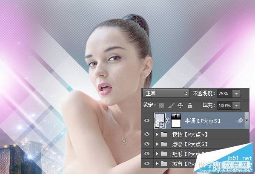Click the 点缀 group folder icon
The height and width of the screenshot is (174, 255).
tap(164, 144)
